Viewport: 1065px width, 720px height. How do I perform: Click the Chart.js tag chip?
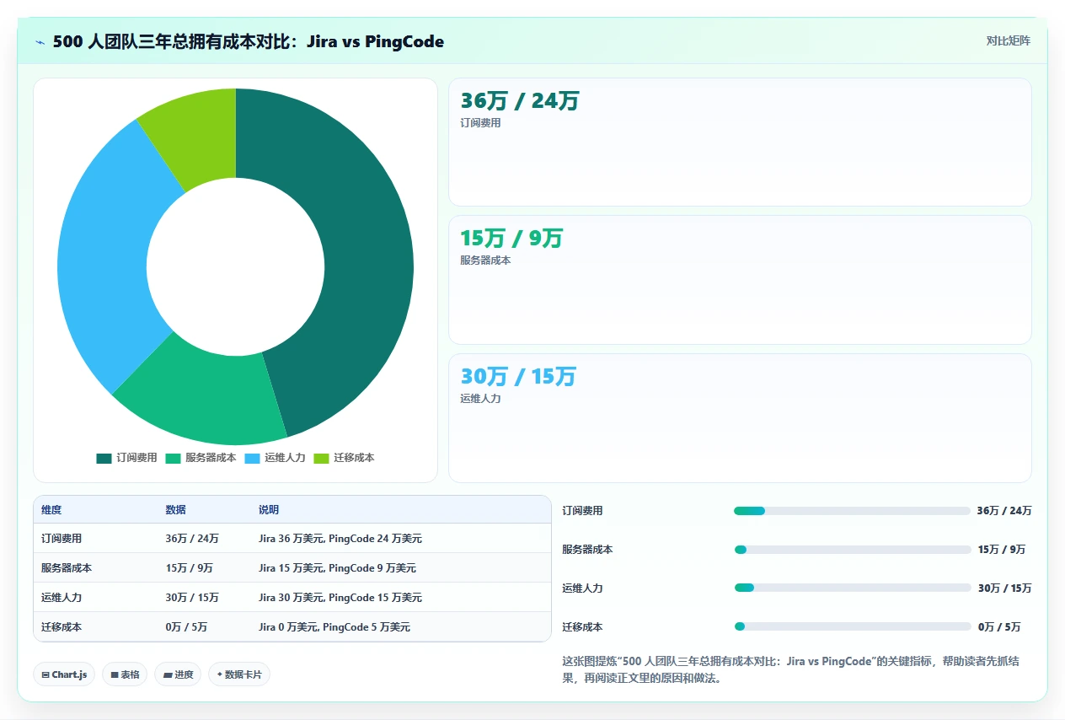(64, 674)
